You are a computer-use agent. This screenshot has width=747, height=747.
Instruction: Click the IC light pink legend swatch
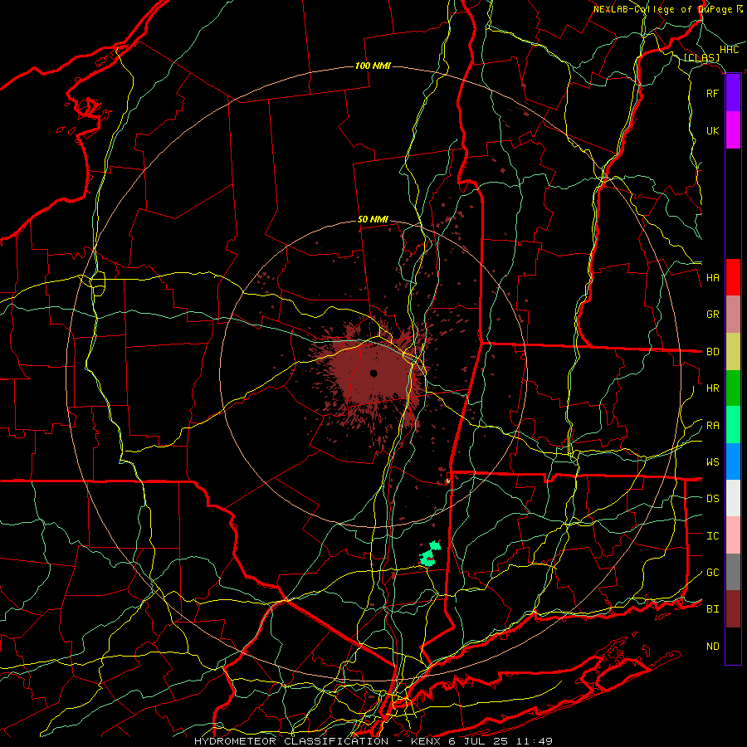pyautogui.click(x=733, y=535)
